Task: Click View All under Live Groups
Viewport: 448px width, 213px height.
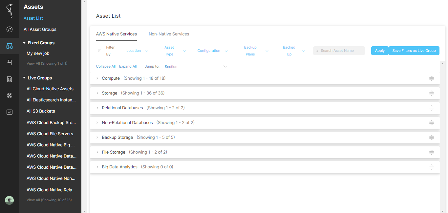Action: point(49,200)
